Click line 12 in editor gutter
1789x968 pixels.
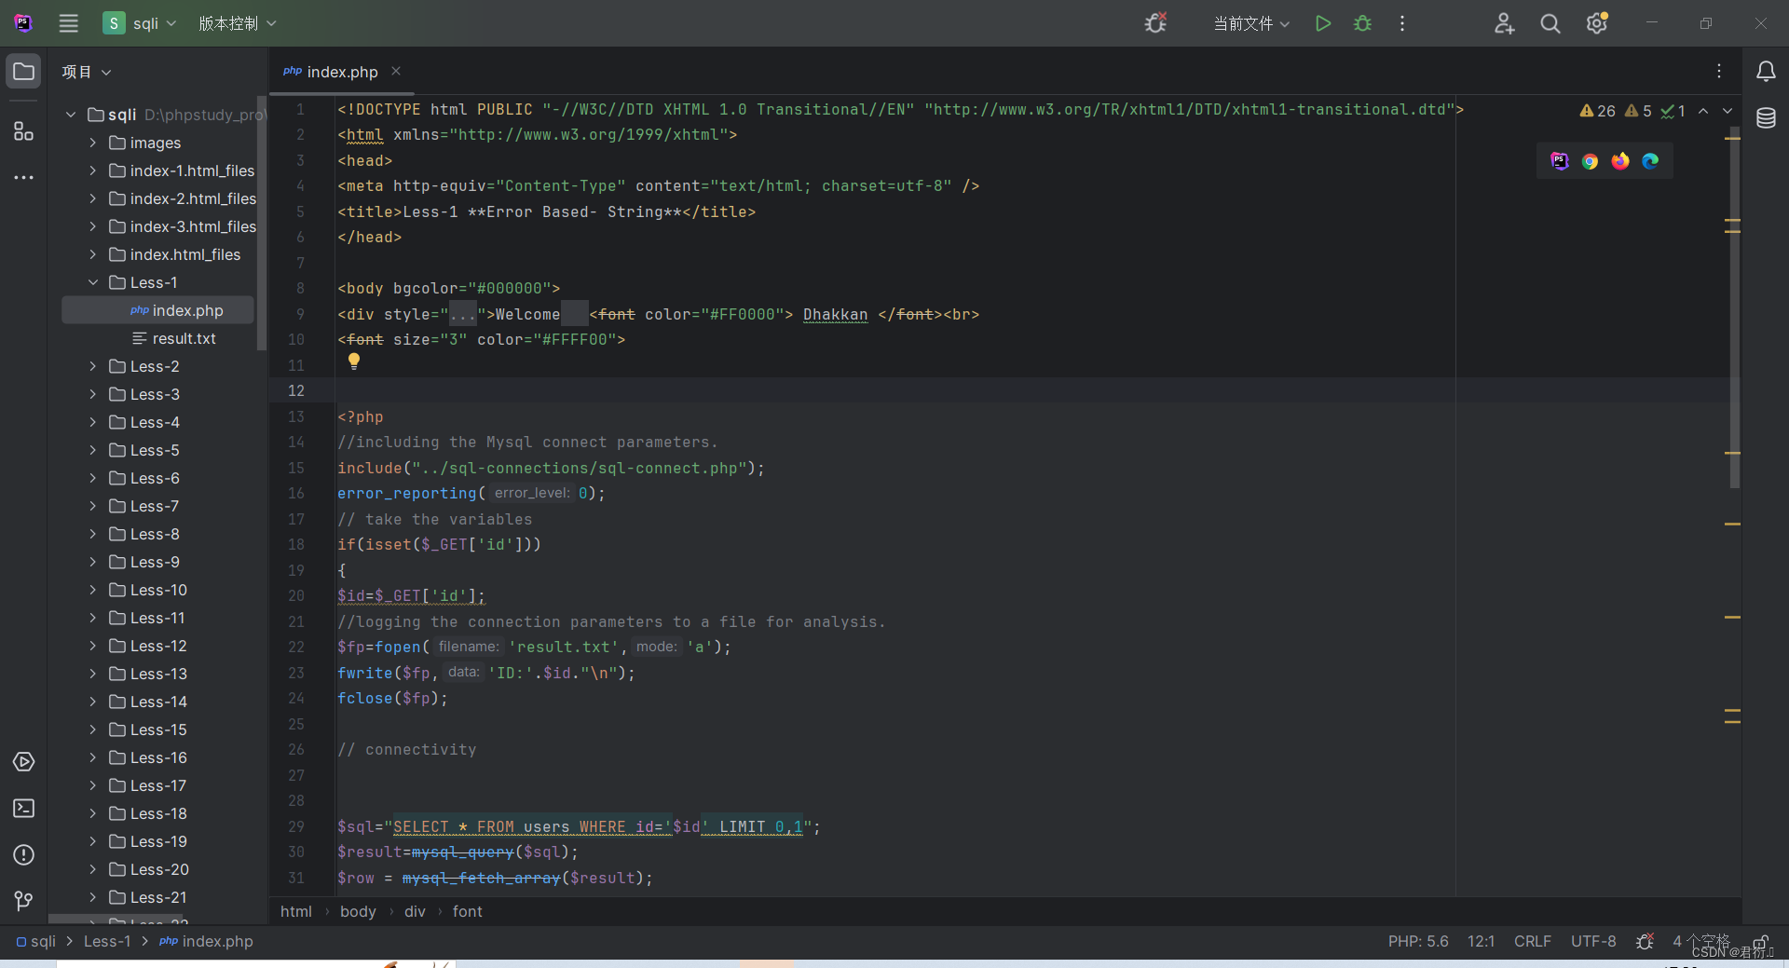click(296, 390)
